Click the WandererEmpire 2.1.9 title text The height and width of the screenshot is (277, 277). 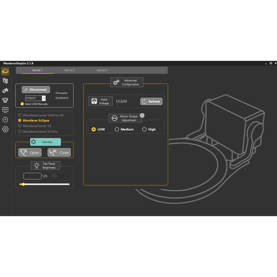point(18,63)
